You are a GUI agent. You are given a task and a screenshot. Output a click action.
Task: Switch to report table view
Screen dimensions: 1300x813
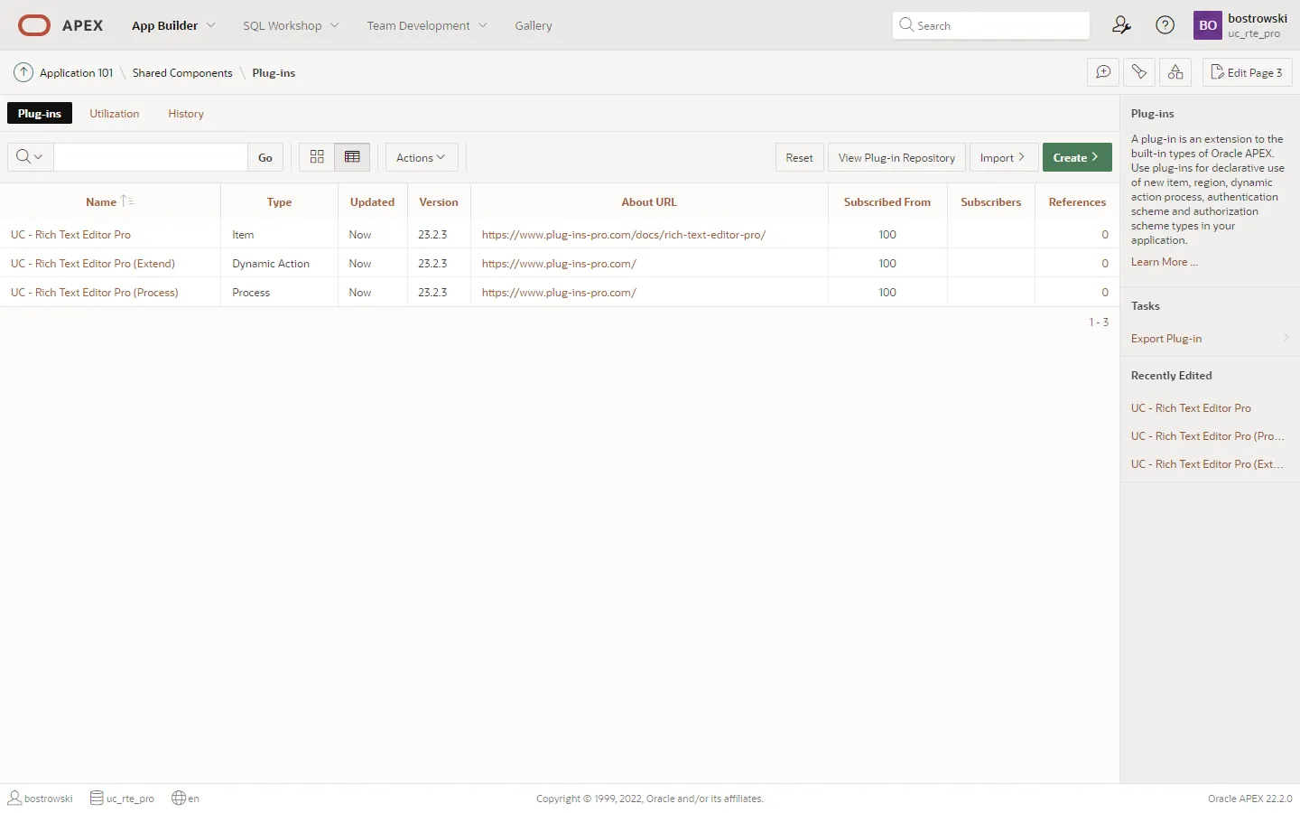(x=352, y=157)
